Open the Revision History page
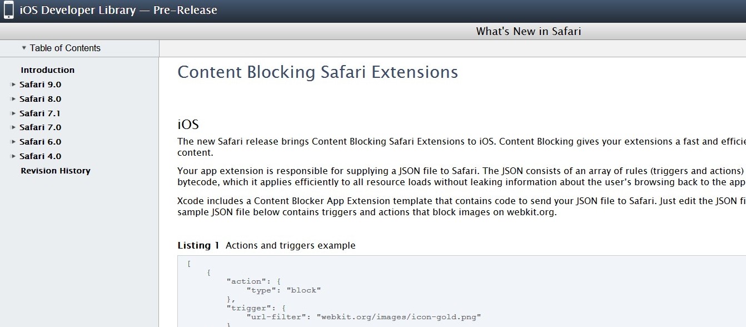This screenshot has width=746, height=327. click(55, 171)
